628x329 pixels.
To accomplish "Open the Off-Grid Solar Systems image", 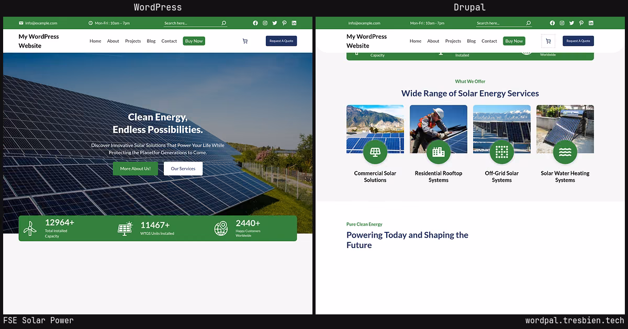I will (502, 129).
